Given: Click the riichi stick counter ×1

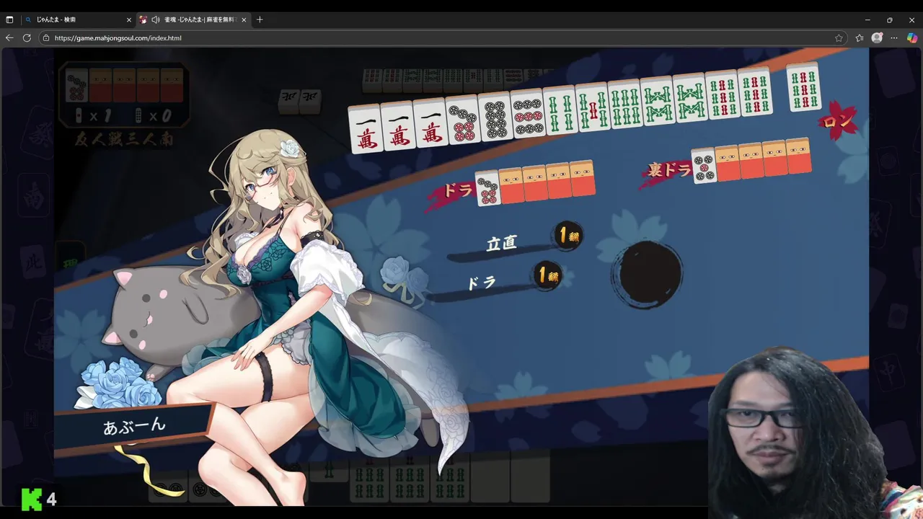Looking at the screenshot, I should 93,115.
